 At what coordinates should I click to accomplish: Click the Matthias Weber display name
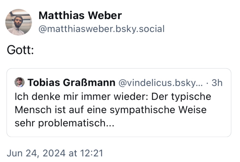coord(81,15)
